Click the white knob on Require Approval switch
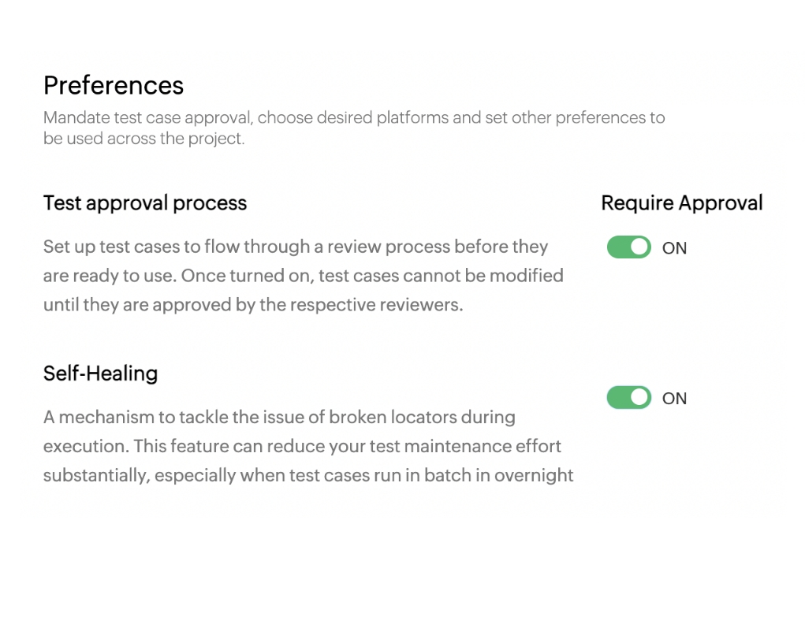805x624 pixels. 639,247
